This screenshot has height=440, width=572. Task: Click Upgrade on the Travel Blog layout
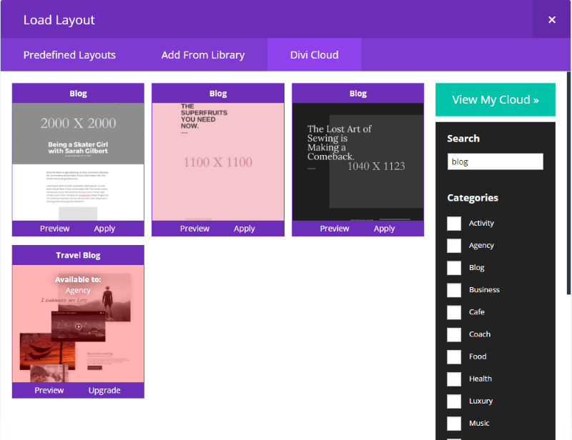coord(104,391)
